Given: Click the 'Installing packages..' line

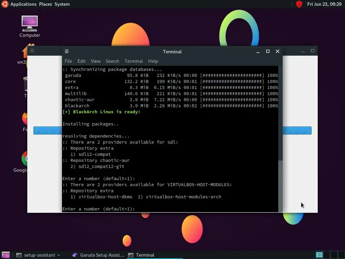Looking at the screenshot, I should (90, 124).
